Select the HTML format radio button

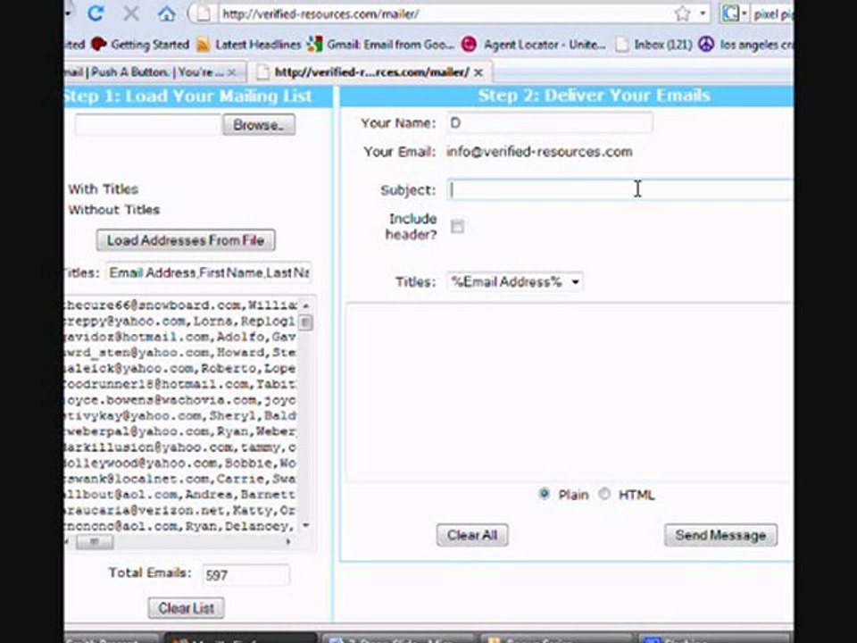click(604, 494)
